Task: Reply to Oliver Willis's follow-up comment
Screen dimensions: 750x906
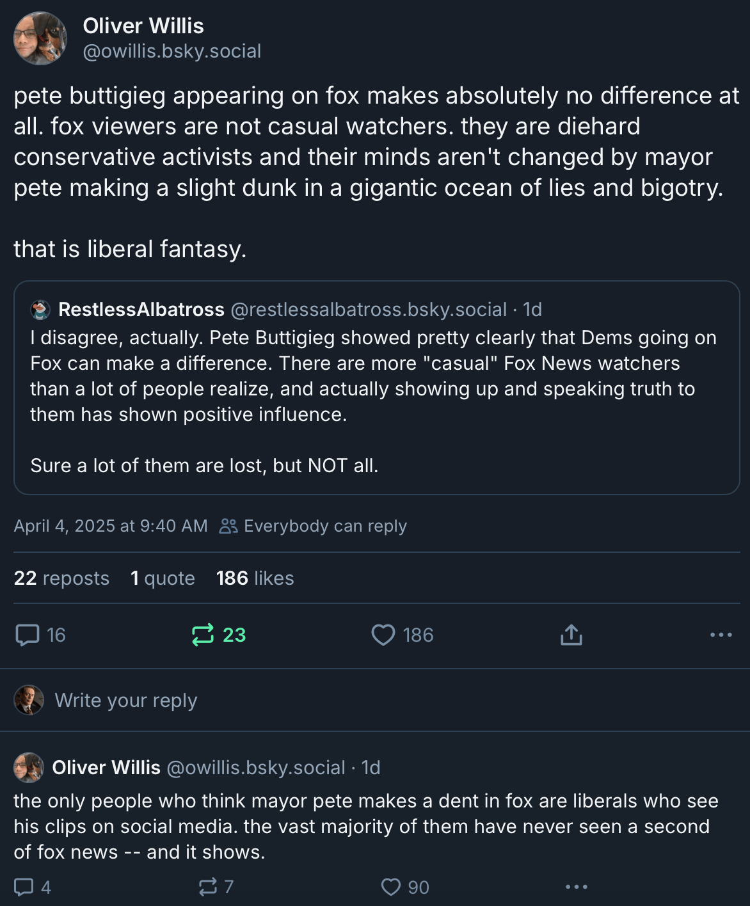Action: [x=24, y=887]
